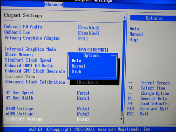Screen dimensions: 176x132
Task: Click the Select Item up-down arrows icon
Action: pyautogui.click(x=130, y=88)
